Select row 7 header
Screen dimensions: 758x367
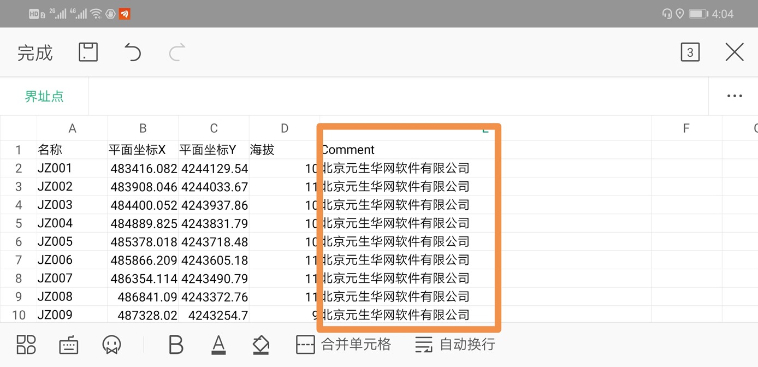coord(19,260)
